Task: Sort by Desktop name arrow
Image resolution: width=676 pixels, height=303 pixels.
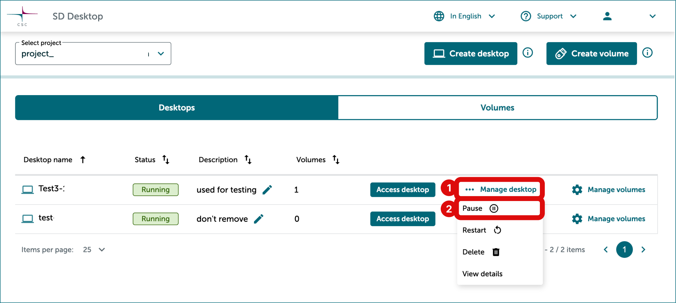Action: click(x=83, y=160)
